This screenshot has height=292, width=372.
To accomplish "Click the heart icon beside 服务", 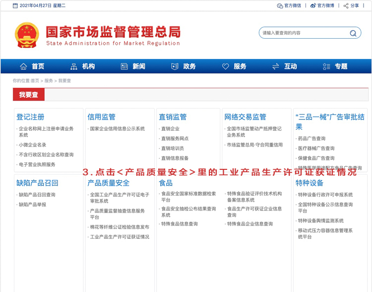I will click(x=226, y=67).
